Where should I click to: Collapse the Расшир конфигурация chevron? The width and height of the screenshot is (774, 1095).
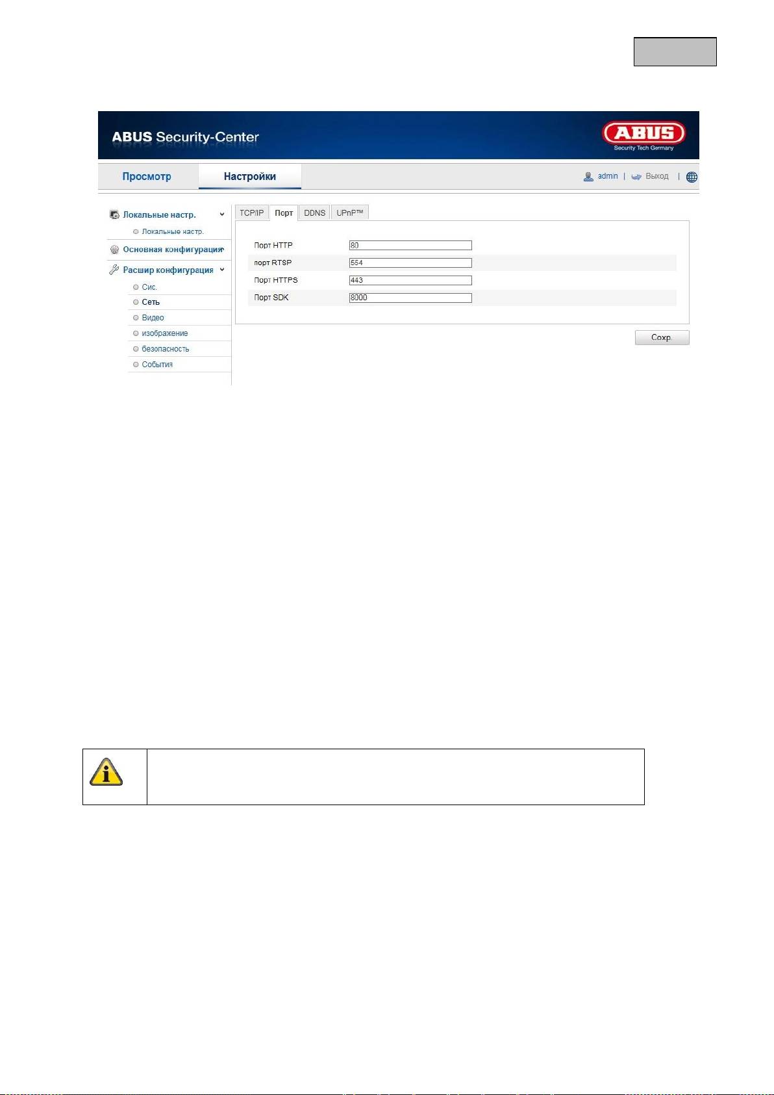click(222, 270)
